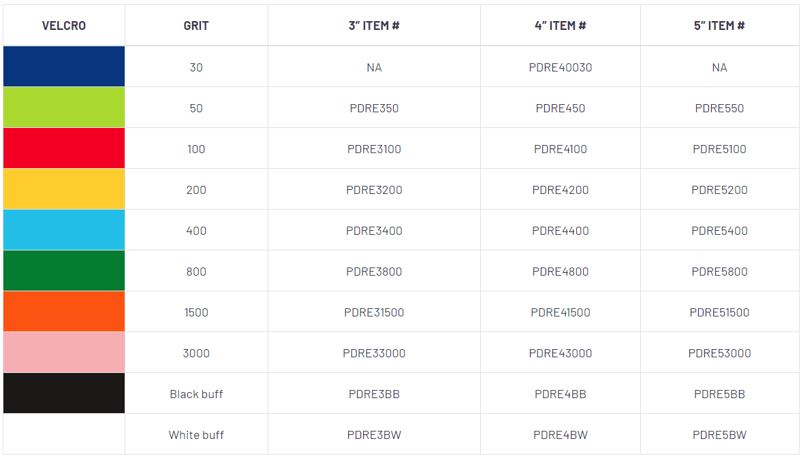Click the dark green 800 grit swatch
Image resolution: width=801 pixels, height=456 pixels.
tap(64, 271)
